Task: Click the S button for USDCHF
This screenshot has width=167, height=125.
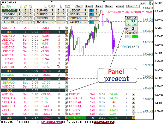Action: pos(96,10)
